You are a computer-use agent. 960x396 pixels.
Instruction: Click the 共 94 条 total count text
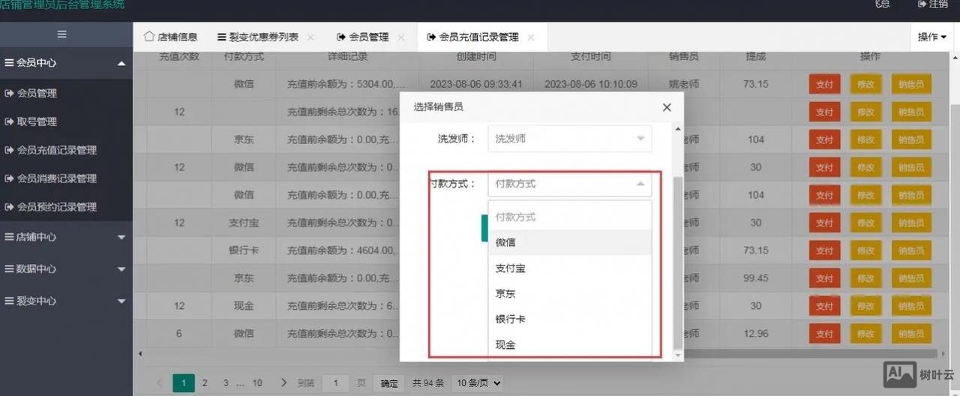pos(428,383)
